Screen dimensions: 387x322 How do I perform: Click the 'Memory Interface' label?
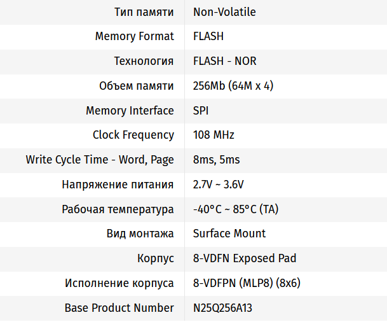point(130,111)
